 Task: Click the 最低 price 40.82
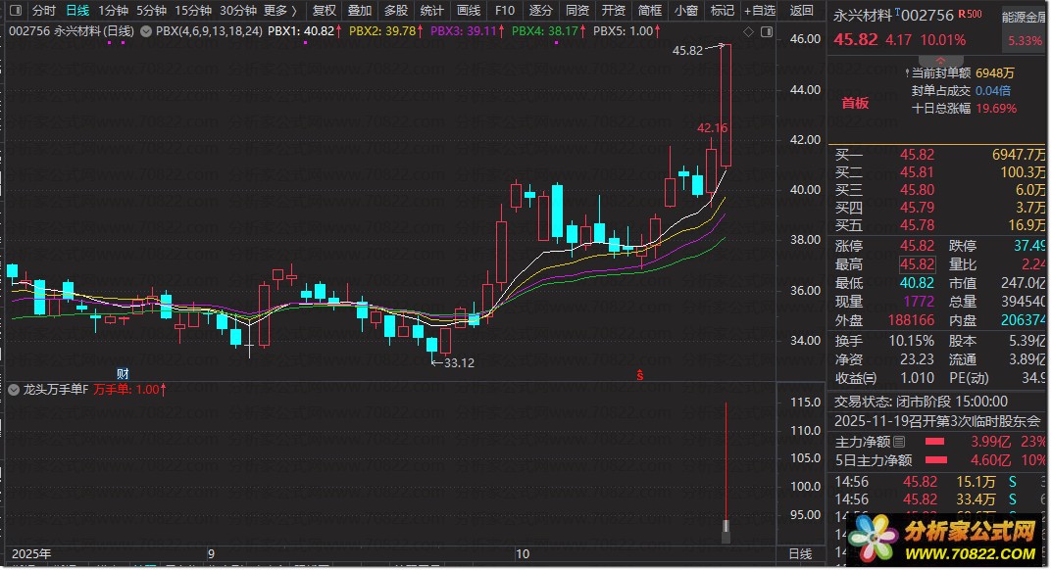tap(917, 283)
